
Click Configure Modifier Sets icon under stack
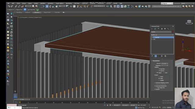pos(165,56)
